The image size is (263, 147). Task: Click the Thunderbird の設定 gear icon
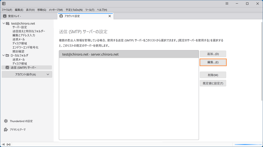pos(6,121)
